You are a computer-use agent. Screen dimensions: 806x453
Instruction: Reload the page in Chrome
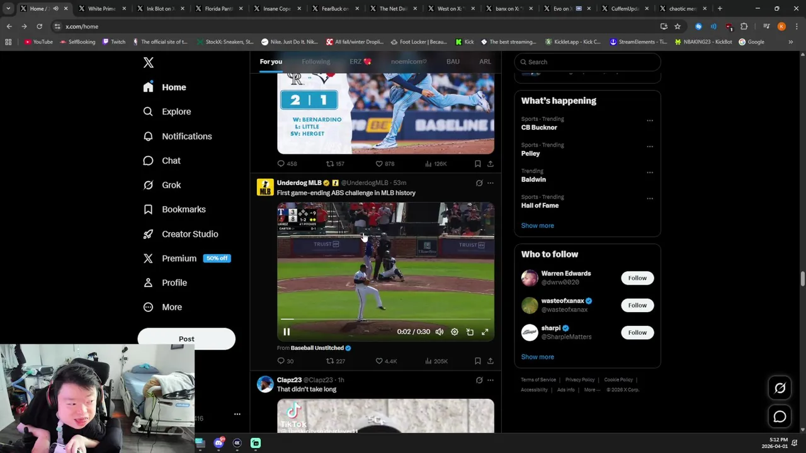39,26
